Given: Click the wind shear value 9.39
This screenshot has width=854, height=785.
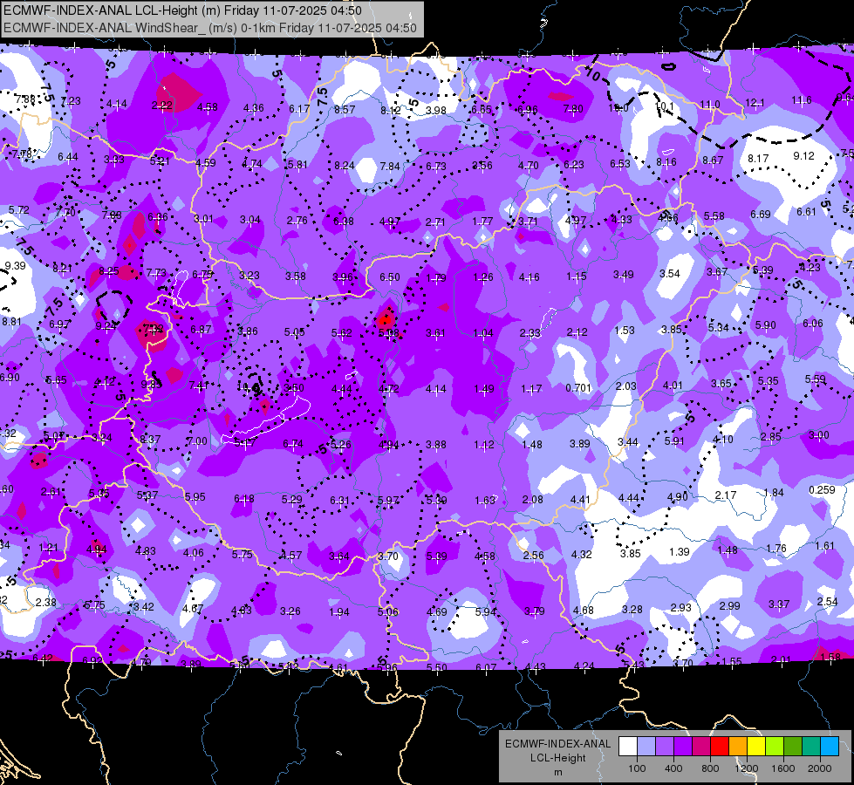Looking at the screenshot, I should pos(15,266).
